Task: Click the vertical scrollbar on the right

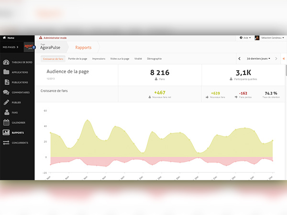Action: pos(286,70)
